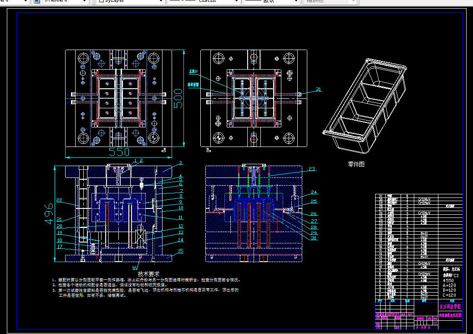This screenshot has height=334, width=473.
Task: Select the 496 mold height dimension
Action: (x=49, y=213)
